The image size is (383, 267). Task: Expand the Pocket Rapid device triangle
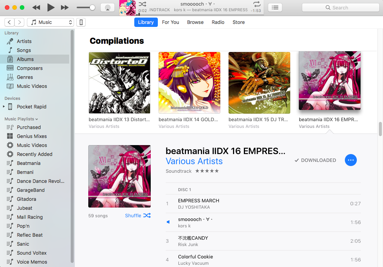4,107
